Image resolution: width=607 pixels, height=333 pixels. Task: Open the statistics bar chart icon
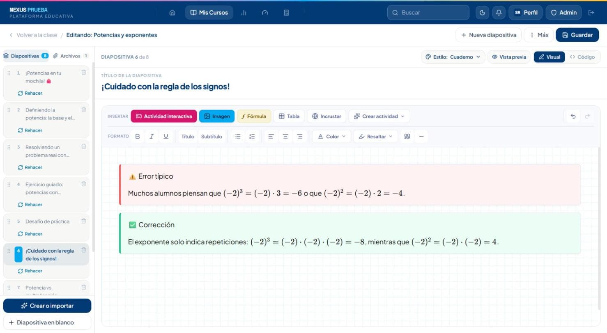pyautogui.click(x=244, y=13)
